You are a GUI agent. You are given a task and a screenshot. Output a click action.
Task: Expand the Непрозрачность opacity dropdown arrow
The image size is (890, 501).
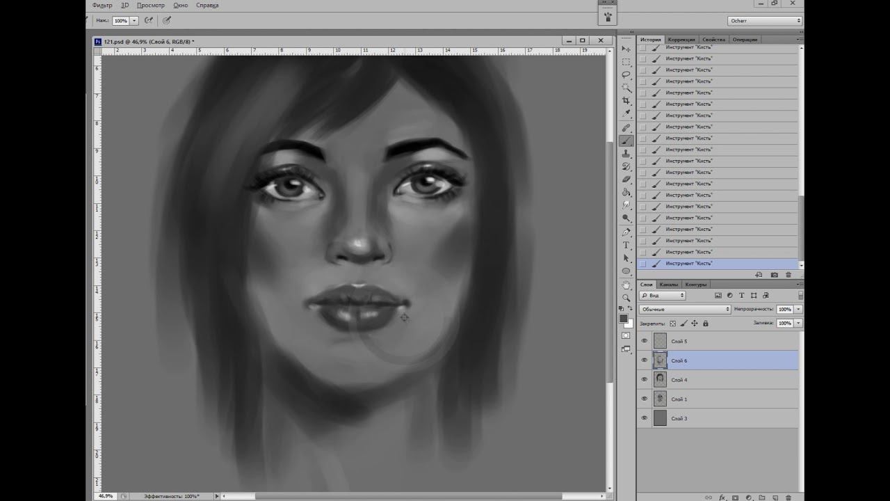pyautogui.click(x=798, y=309)
